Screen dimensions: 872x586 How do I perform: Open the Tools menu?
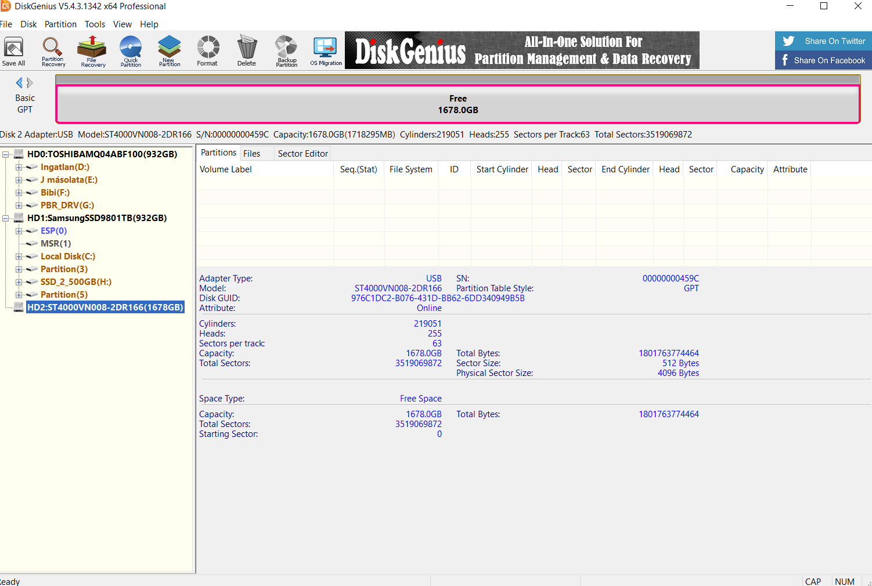[x=95, y=24]
